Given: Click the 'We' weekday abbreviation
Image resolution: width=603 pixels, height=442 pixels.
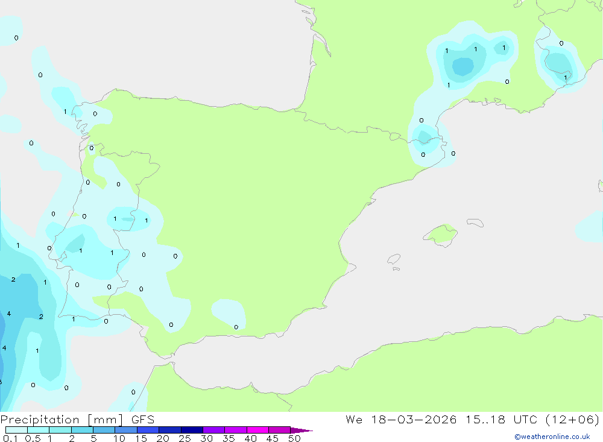Looking at the screenshot, I should [354, 419].
